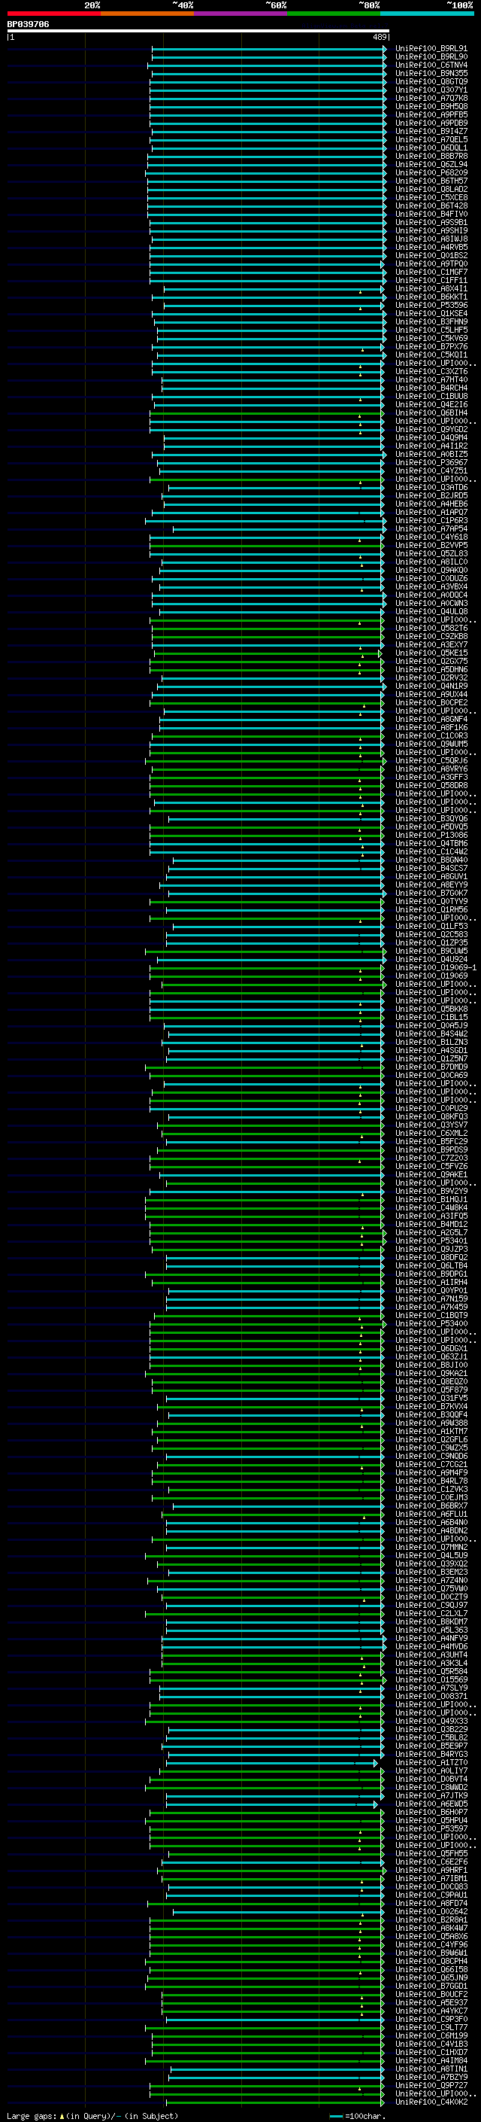Image resolution: width=481 pixels, height=2122 pixels.
Task: Click the hit label UniRef100_C5LHF5
Action: click(431, 330)
